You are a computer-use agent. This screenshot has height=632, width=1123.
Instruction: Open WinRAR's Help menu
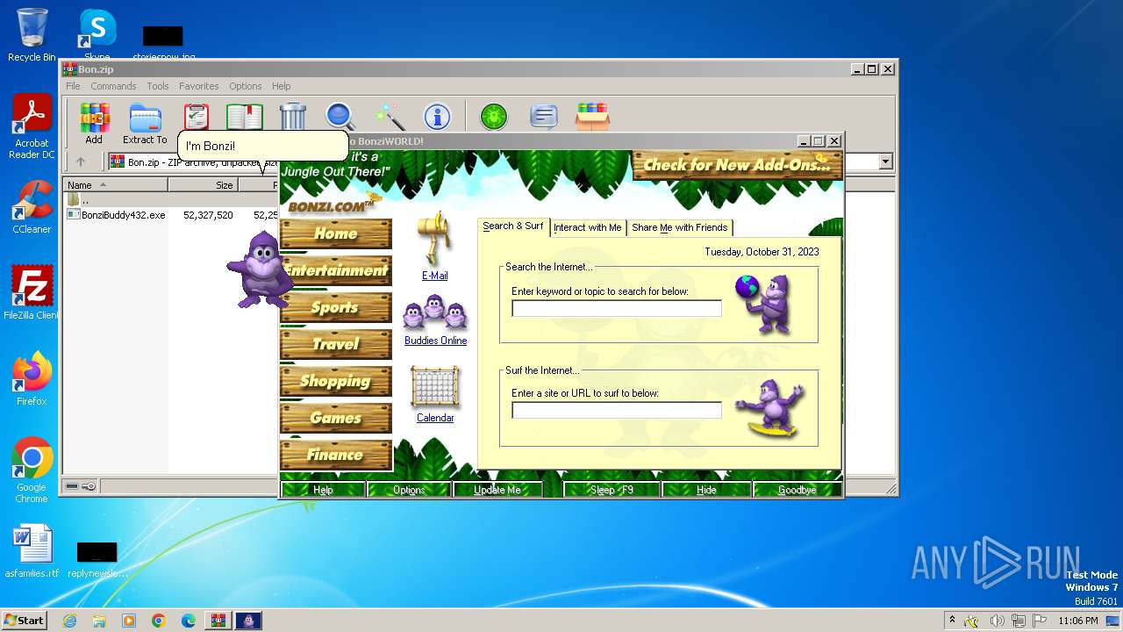point(282,86)
